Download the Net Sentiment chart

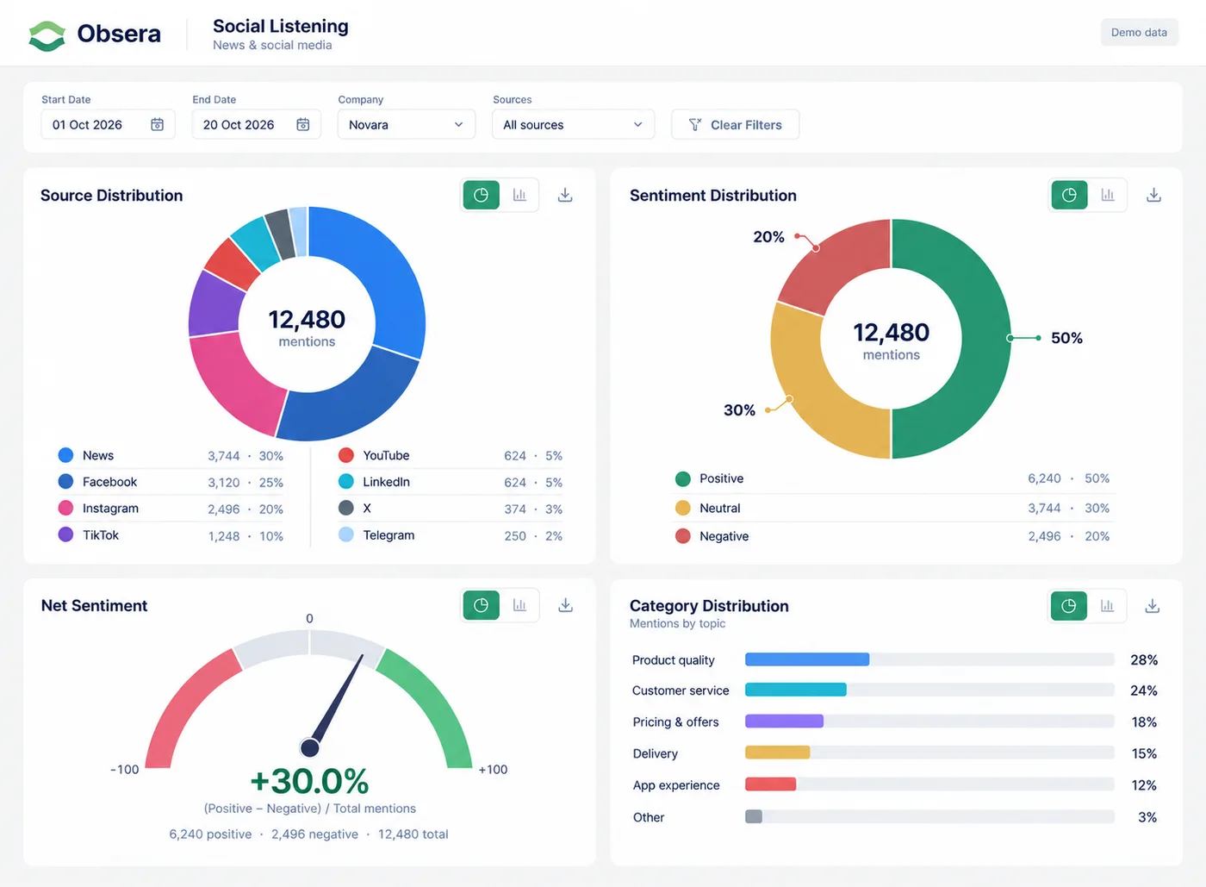coord(565,605)
